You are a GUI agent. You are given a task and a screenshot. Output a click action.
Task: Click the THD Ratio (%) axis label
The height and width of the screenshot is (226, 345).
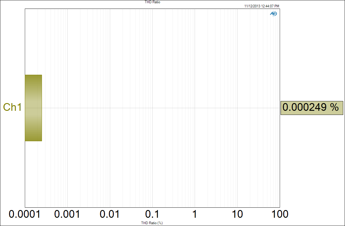click(152, 223)
